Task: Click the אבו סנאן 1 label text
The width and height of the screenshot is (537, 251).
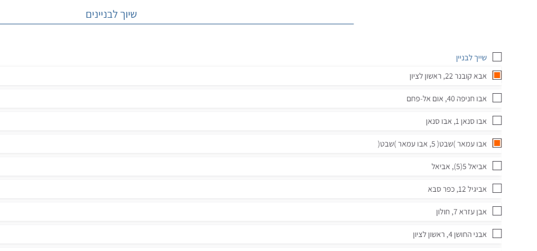Action: point(456,121)
